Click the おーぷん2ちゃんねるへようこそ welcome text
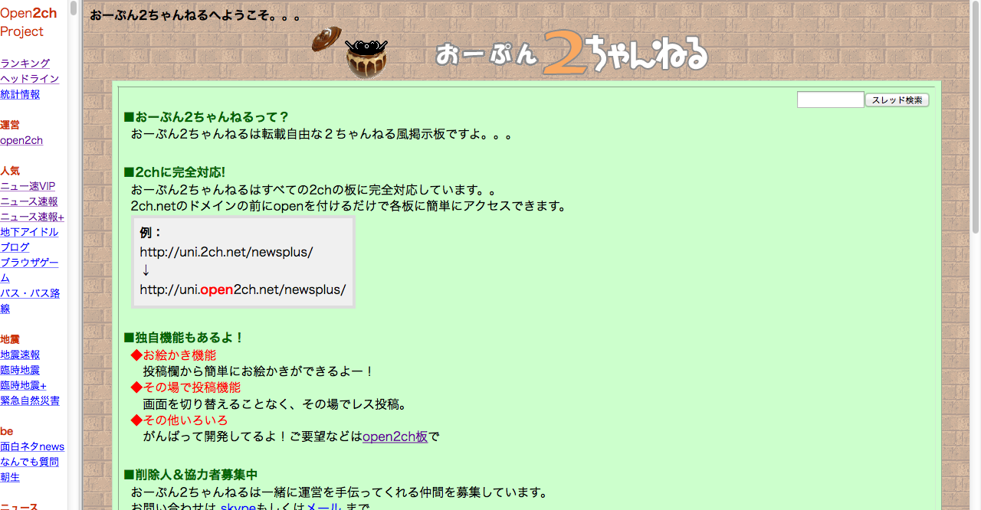Image resolution: width=981 pixels, height=510 pixels. point(195,15)
